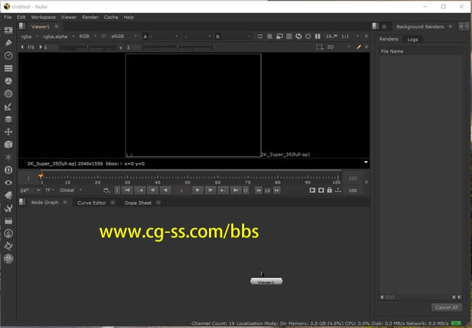Open the Views nodes eye icon
472x328 pixels.
(9, 182)
